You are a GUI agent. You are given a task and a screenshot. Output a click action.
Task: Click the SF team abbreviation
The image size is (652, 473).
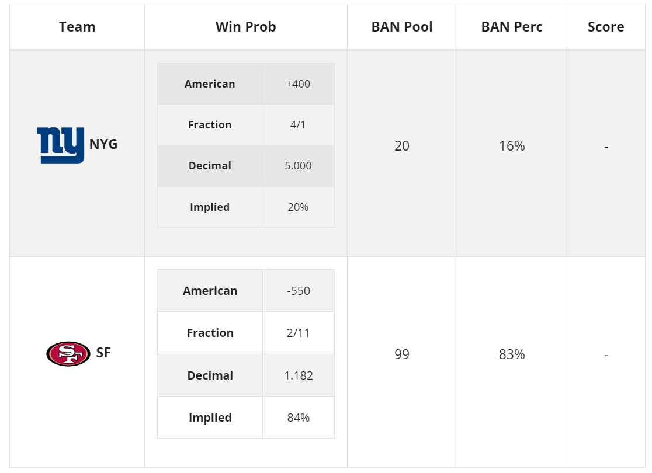click(x=103, y=353)
